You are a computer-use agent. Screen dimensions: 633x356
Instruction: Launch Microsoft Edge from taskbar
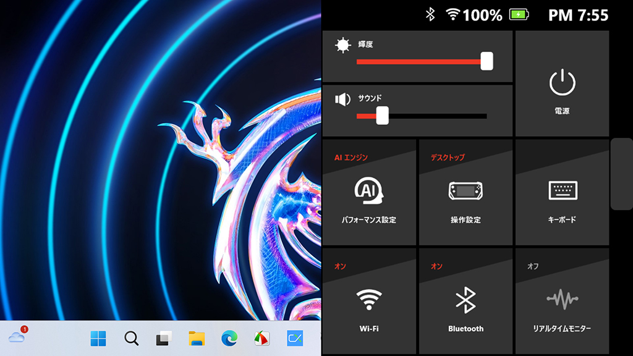[229, 338]
